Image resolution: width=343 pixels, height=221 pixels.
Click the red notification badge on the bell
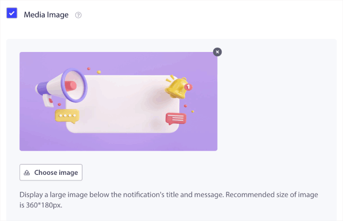click(189, 87)
